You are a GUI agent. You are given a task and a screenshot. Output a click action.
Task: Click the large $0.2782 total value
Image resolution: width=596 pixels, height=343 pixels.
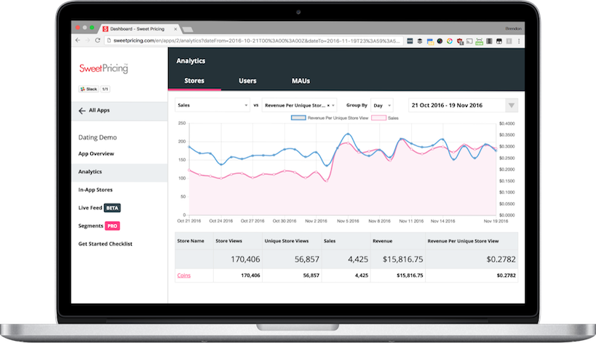[501, 259]
